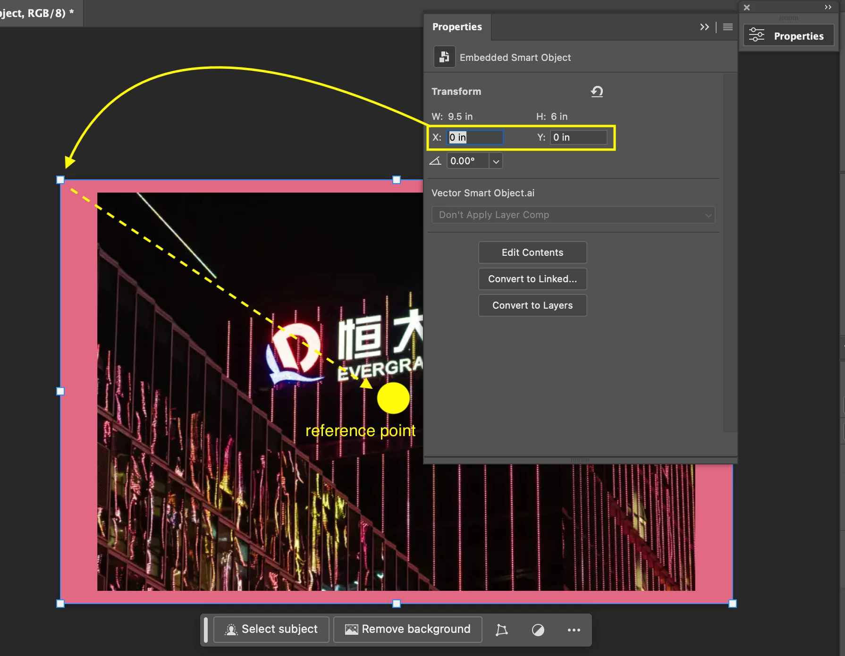
Task: Click the Edit Contents button
Action: click(x=532, y=252)
